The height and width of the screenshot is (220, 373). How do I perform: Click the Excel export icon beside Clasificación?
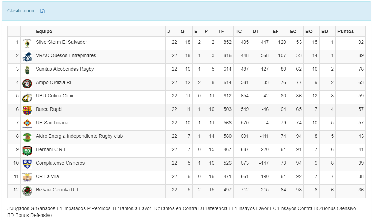pos(42,11)
